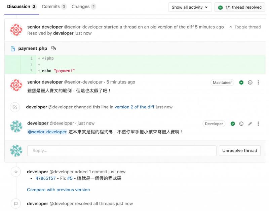This screenshot has width=269, height=211.
Task: Click the commit added timeline icon
Action: 16,172
